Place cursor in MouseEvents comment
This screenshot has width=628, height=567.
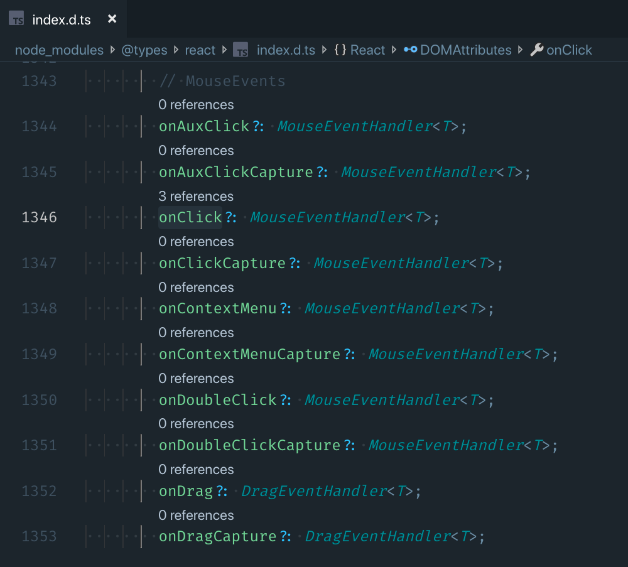(x=222, y=81)
